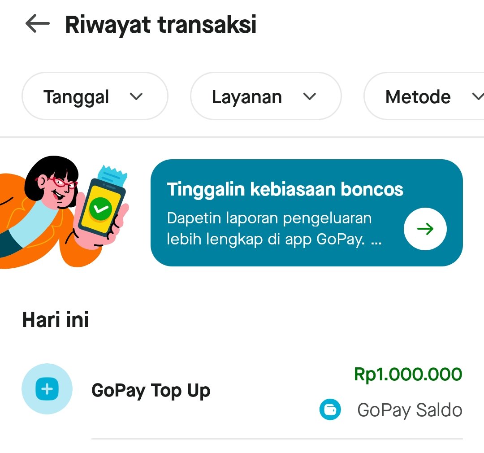This screenshot has width=484, height=453.
Task: Tap the green arrow circle button
Action: (425, 229)
